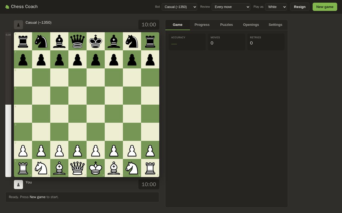This screenshot has height=213, width=342.
Task: Open the Bot difficulty dropdown
Action: point(179,7)
